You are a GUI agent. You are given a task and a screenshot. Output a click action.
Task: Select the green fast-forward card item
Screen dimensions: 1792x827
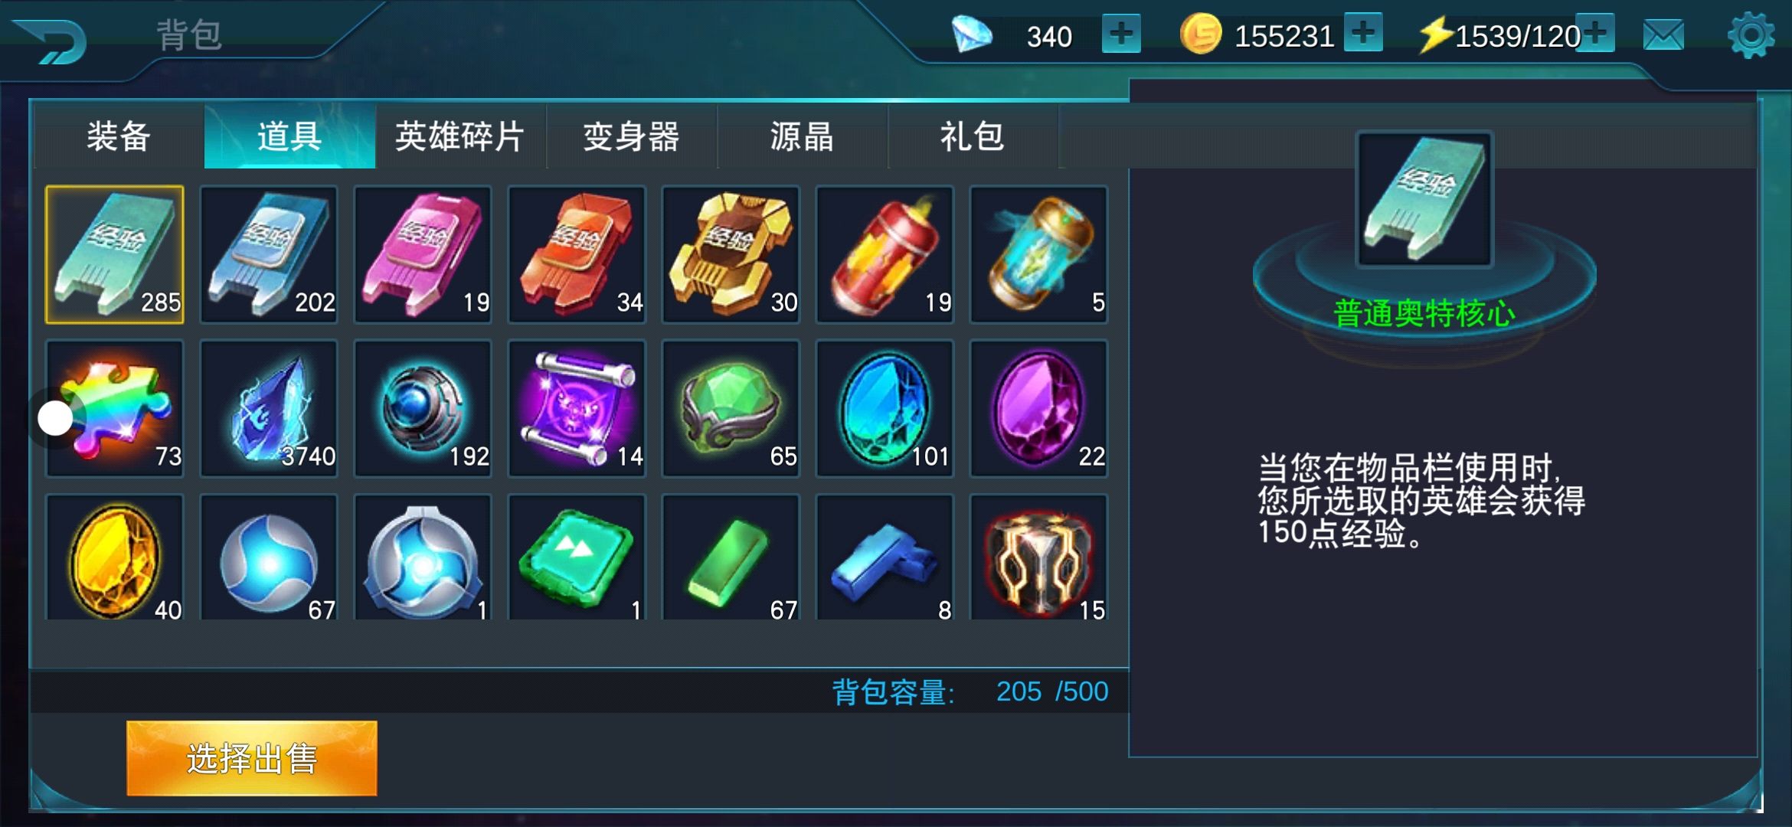(577, 557)
